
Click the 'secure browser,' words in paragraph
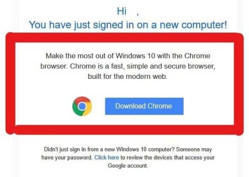190,66
